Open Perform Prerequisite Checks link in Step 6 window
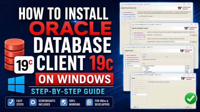This screenshot has width=200, height=112. [133, 62]
